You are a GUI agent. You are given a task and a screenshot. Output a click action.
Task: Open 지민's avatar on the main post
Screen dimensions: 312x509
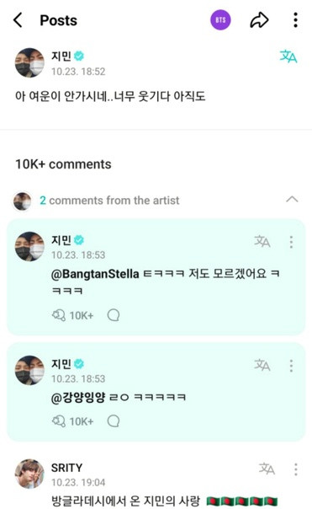pyautogui.click(x=29, y=62)
